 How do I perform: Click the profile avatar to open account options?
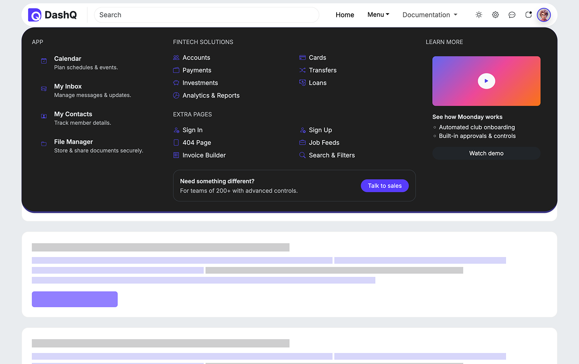click(x=543, y=14)
